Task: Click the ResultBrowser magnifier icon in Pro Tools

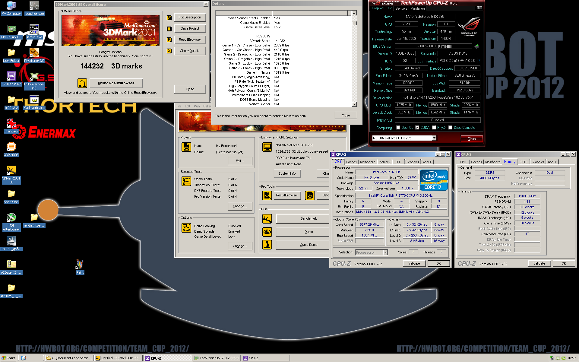Action: point(267,195)
